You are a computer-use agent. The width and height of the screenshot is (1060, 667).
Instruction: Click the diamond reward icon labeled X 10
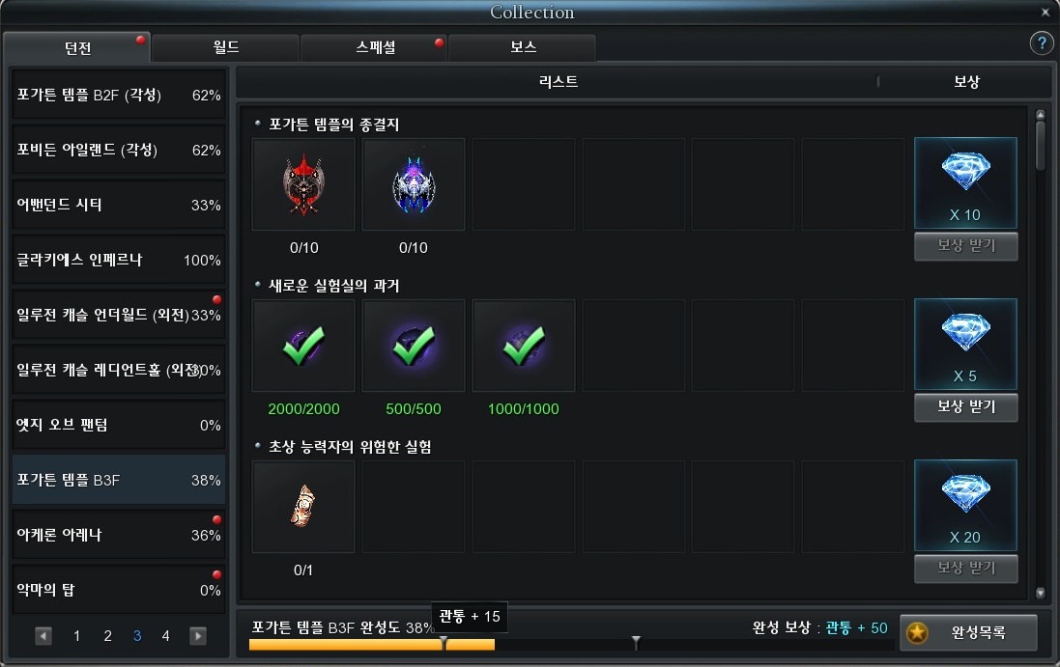[965, 183]
